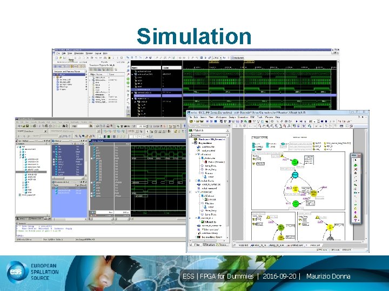
Task: Switch to the Files tab in Design Browser
Action: [x=196, y=245]
